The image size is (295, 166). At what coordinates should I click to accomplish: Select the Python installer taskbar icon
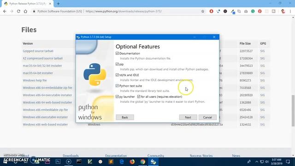pos(153,162)
